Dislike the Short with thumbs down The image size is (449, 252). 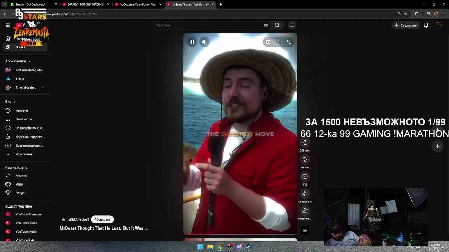click(305, 160)
